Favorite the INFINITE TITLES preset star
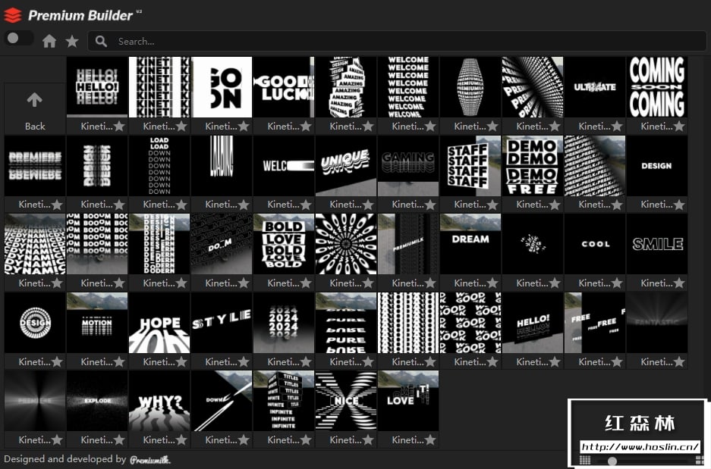 306,439
